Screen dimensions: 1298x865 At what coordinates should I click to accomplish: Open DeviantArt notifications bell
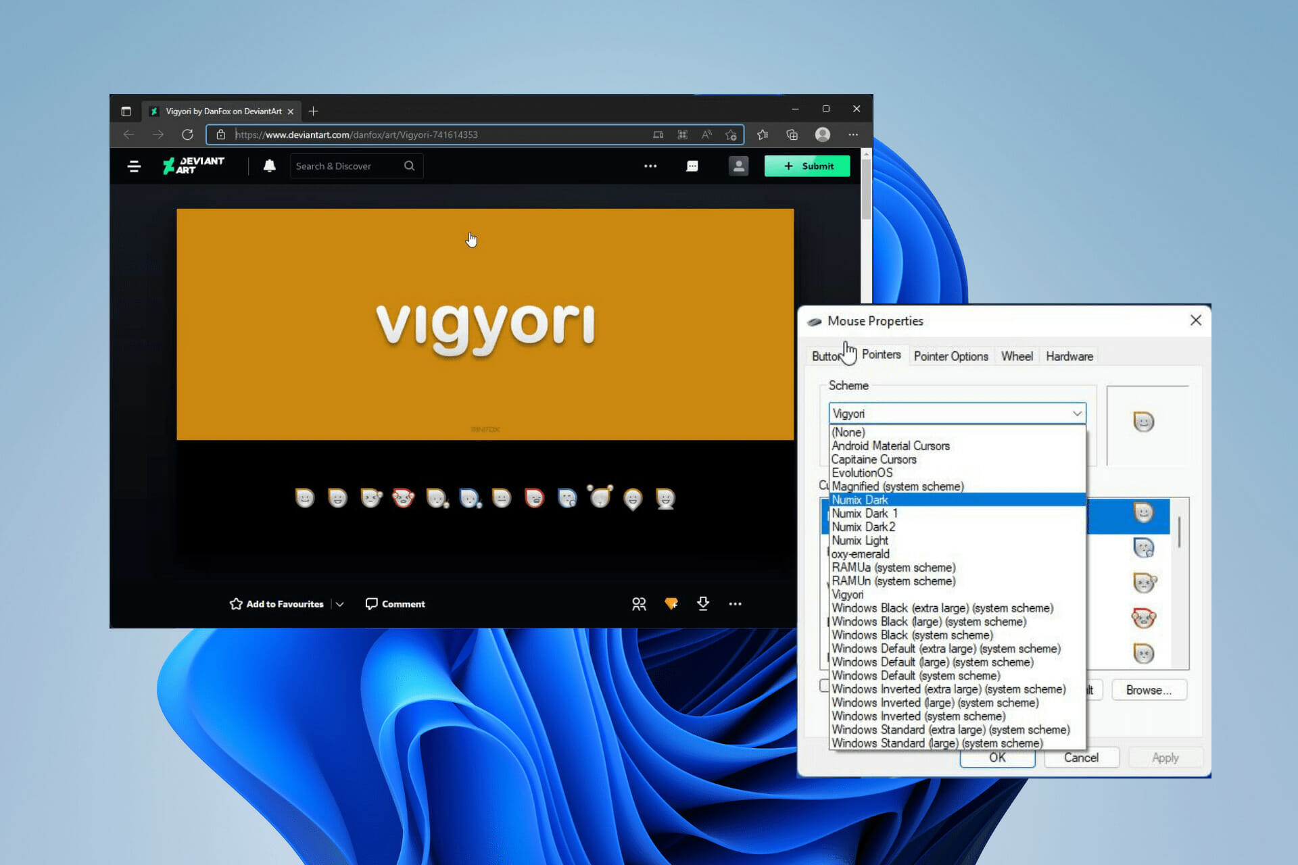tap(269, 166)
